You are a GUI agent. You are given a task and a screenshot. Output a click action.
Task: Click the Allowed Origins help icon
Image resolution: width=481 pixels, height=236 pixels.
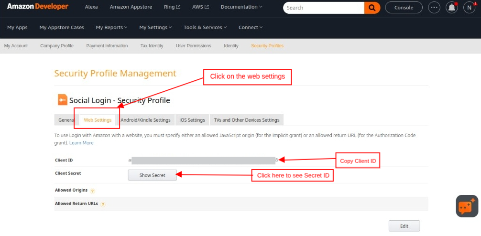[x=92, y=191]
